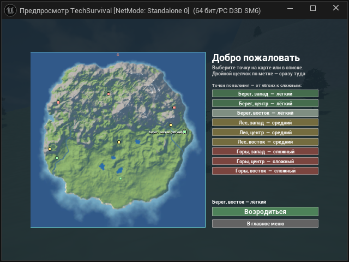The image size is (349, 262).
Task: Choose highlighted Берег, восток — лёгкий entry
Action: [x=265, y=113]
